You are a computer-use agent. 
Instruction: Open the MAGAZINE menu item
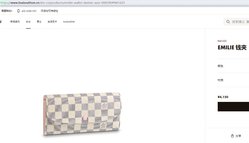click(69, 22)
